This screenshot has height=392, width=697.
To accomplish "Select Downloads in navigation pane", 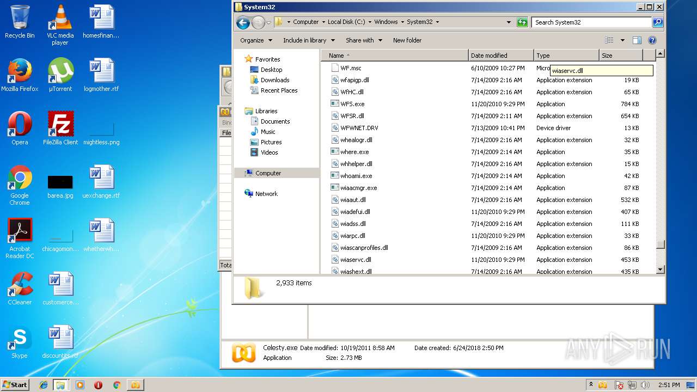I will pyautogui.click(x=274, y=80).
